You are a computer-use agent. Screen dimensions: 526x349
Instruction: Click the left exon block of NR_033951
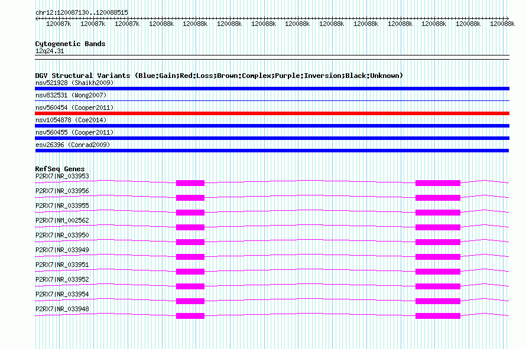tap(190, 272)
